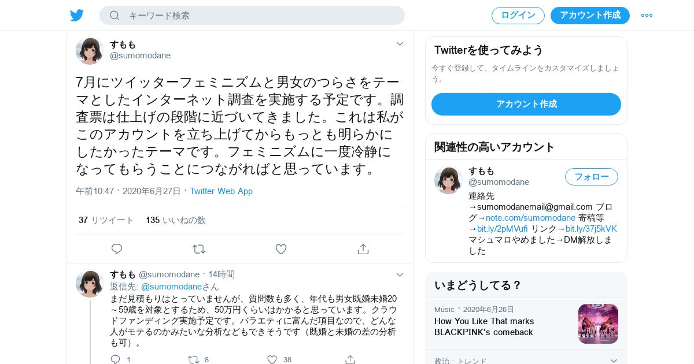Screen dimensions: 694x364
Task: Follow すもも via the フォロー button
Action: tap(592, 177)
